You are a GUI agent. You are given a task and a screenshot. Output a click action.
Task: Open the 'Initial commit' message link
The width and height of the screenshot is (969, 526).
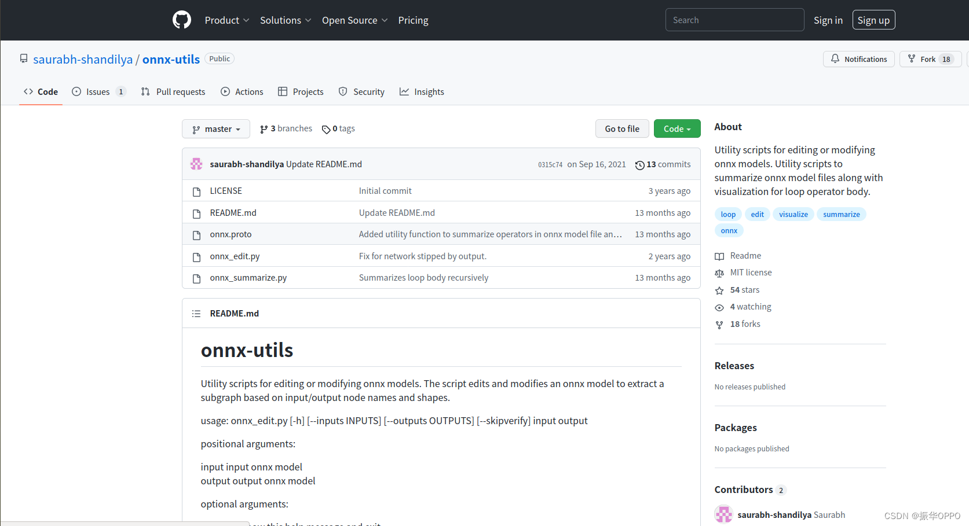pyautogui.click(x=385, y=191)
